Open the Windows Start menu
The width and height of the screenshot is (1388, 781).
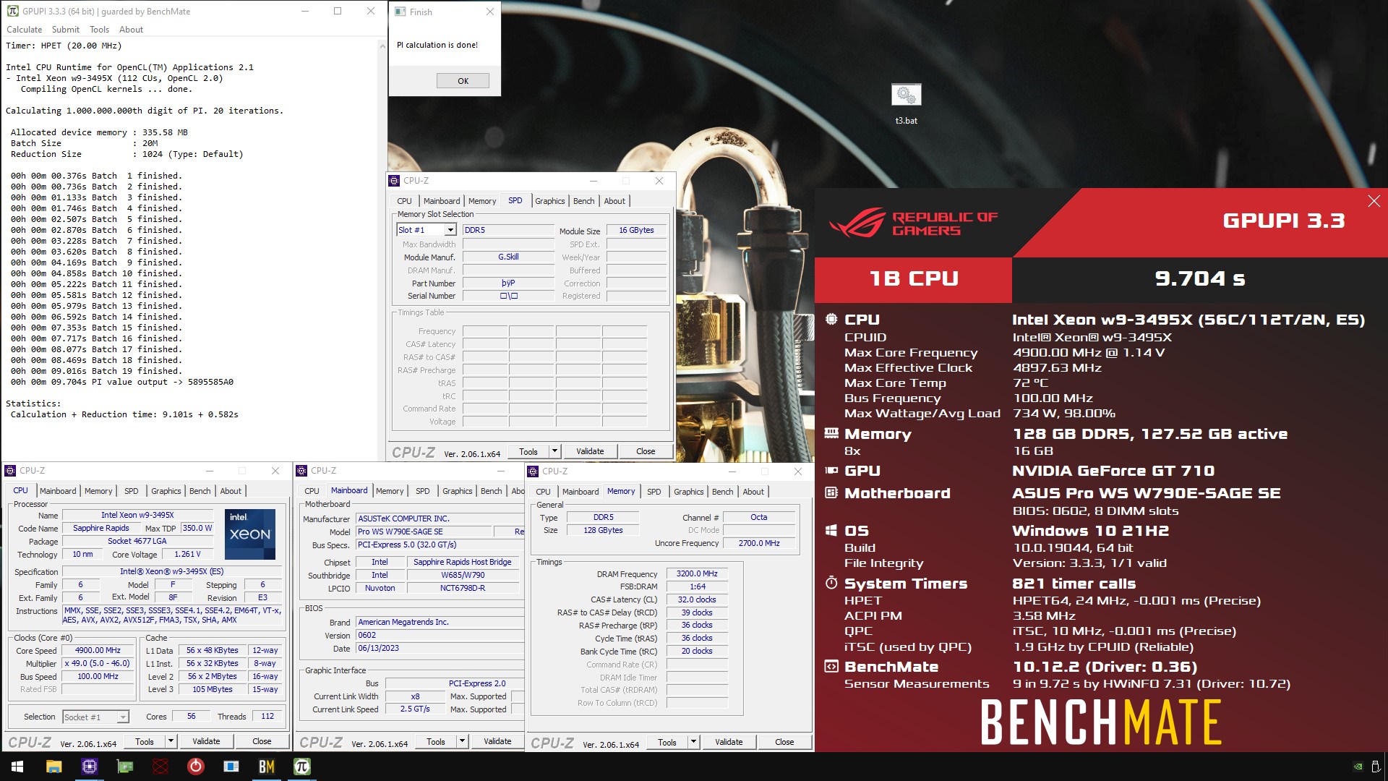pos(17,767)
